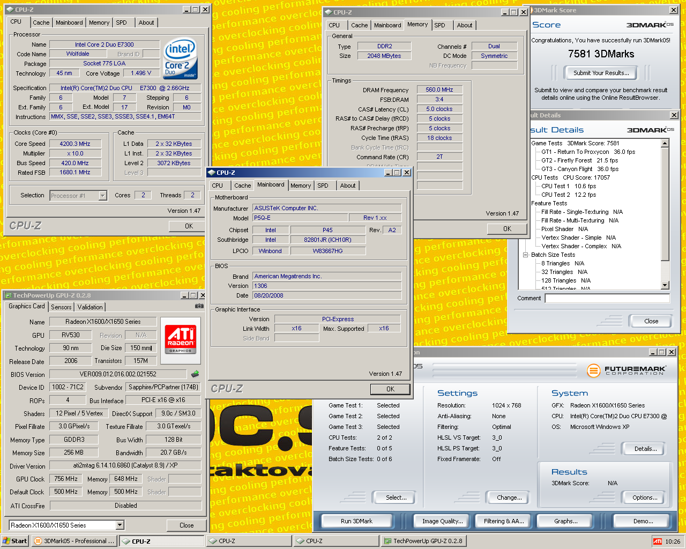Click Close button in GPU-Z window

[x=187, y=525]
